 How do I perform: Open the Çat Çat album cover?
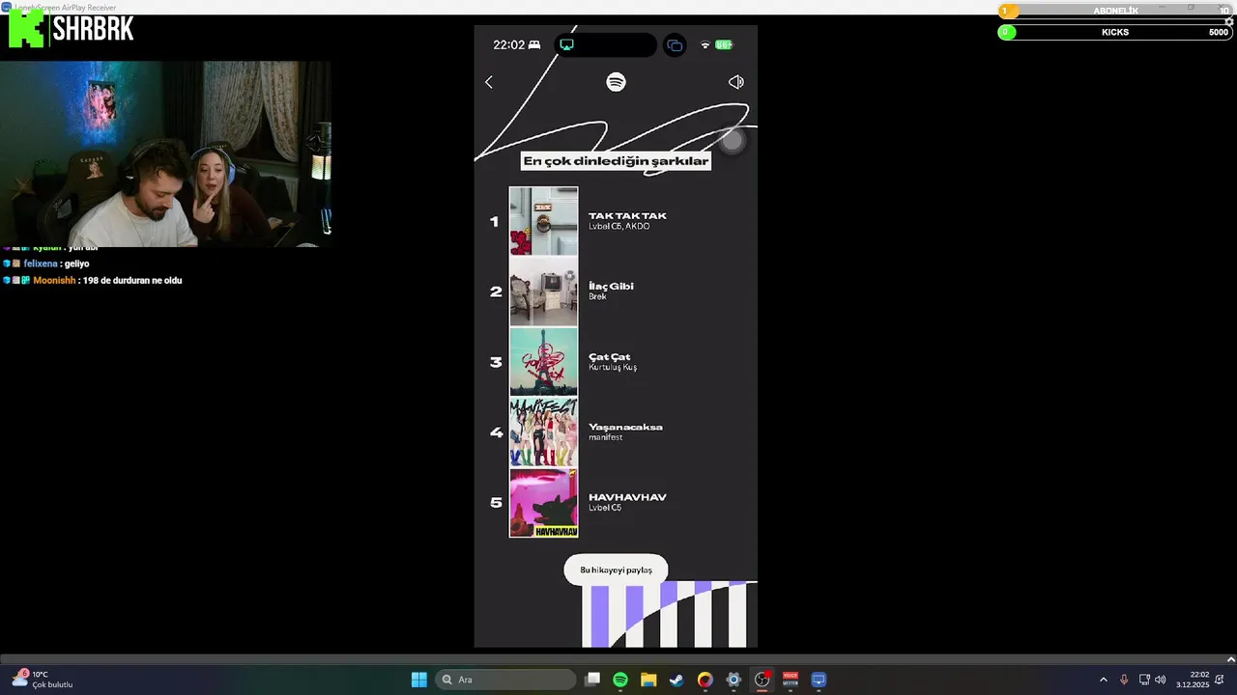pos(543,362)
